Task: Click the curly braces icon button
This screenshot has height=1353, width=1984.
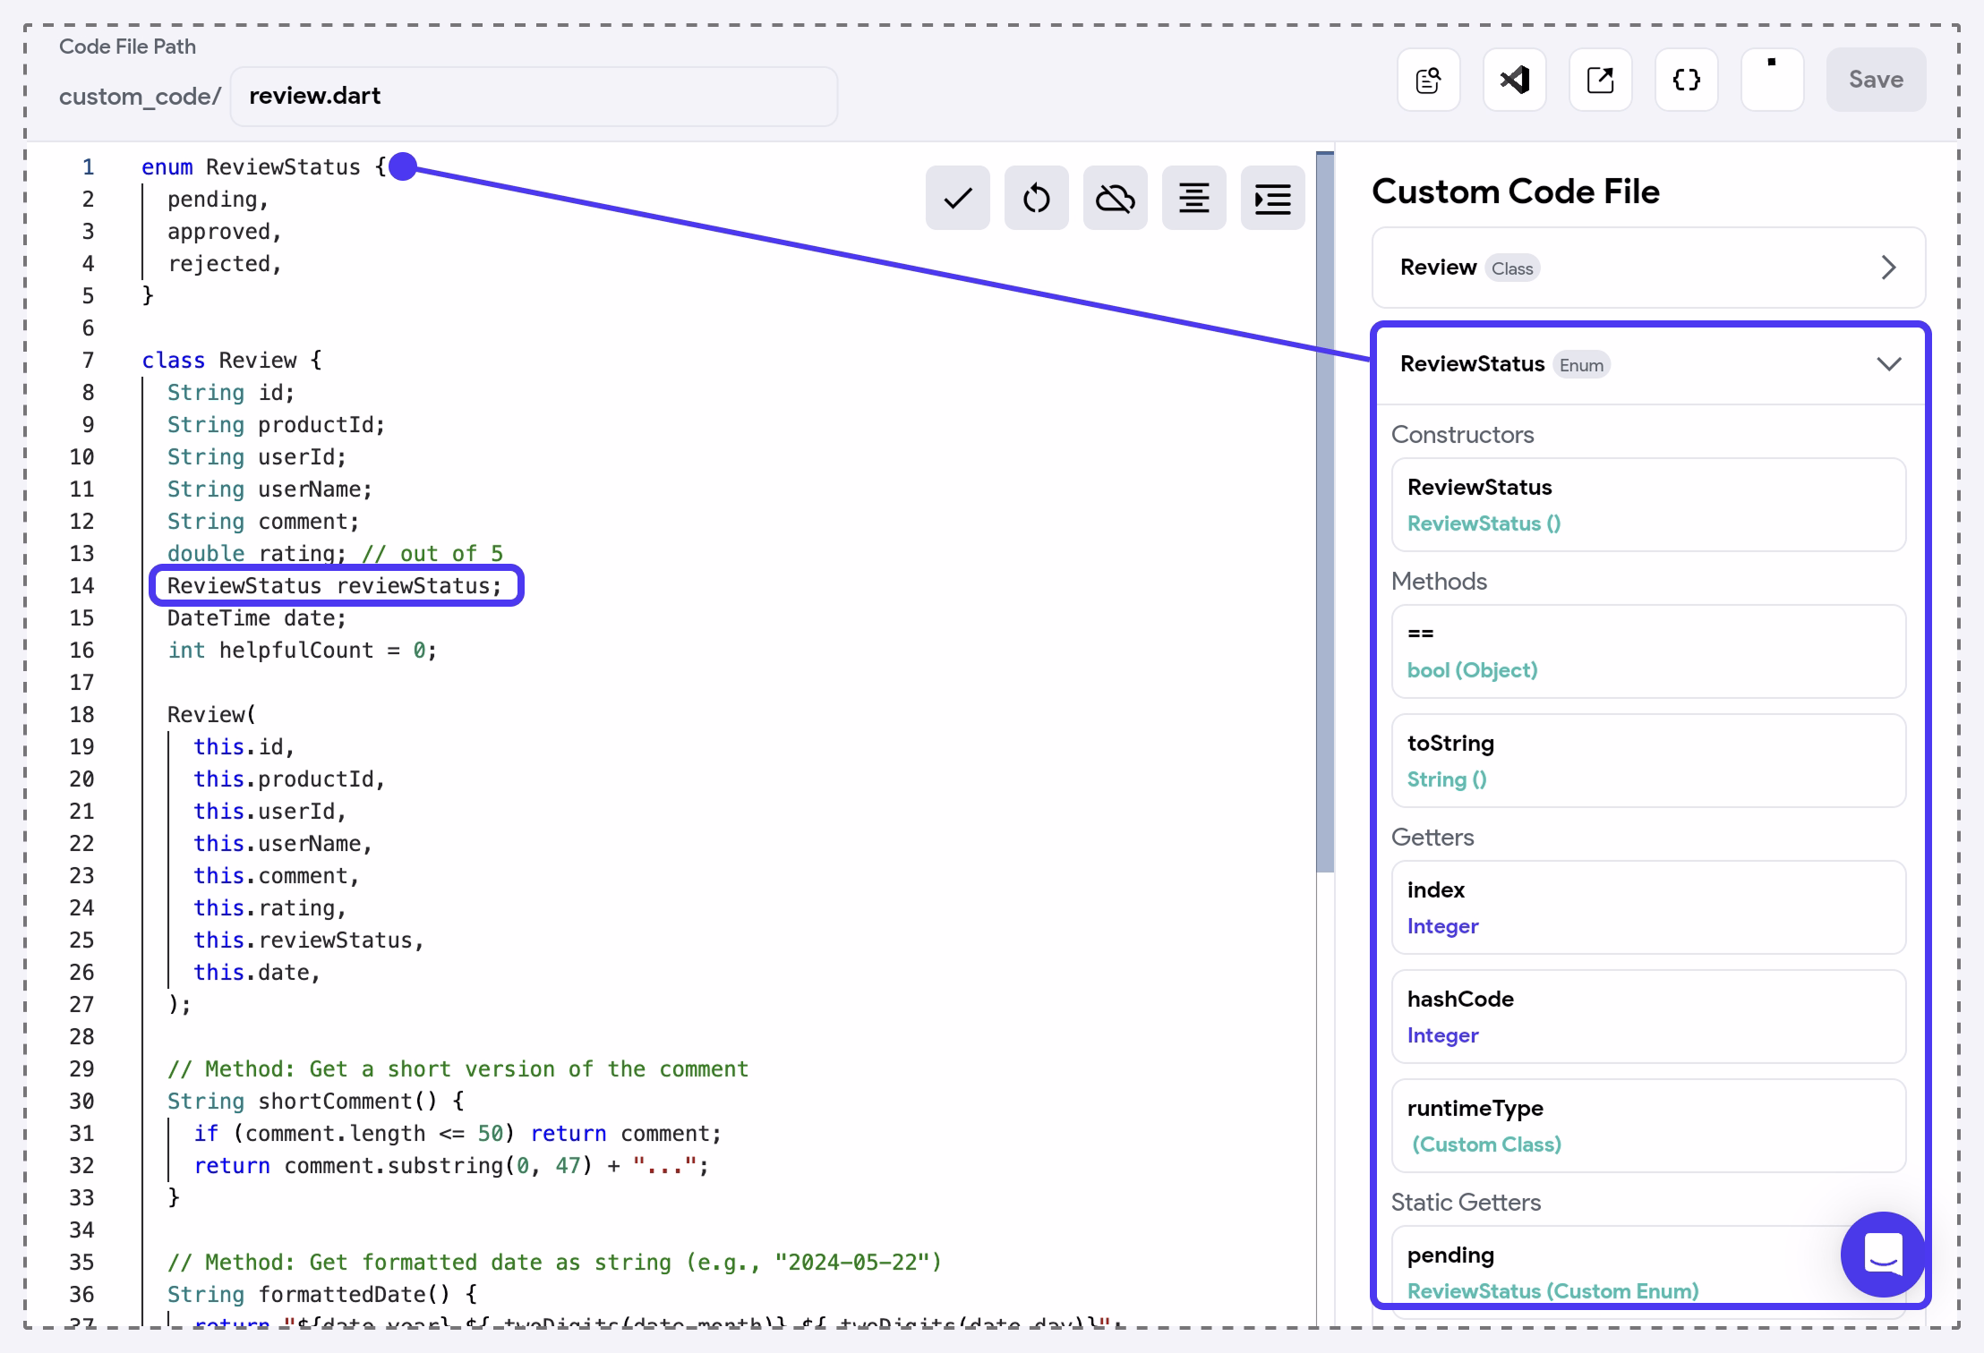Action: click(x=1687, y=80)
